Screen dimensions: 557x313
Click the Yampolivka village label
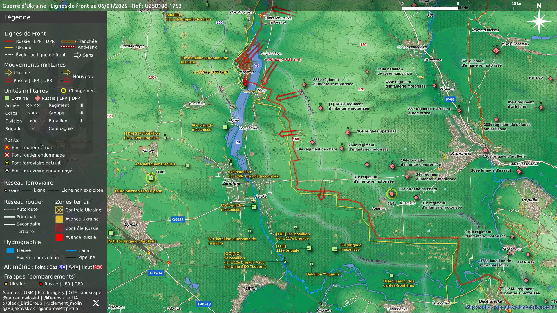(249, 128)
